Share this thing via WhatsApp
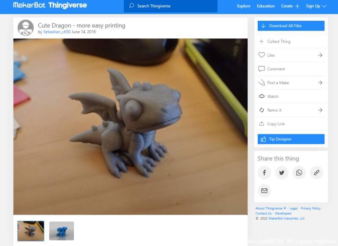This screenshot has width=338, height=246. pyautogui.click(x=299, y=173)
